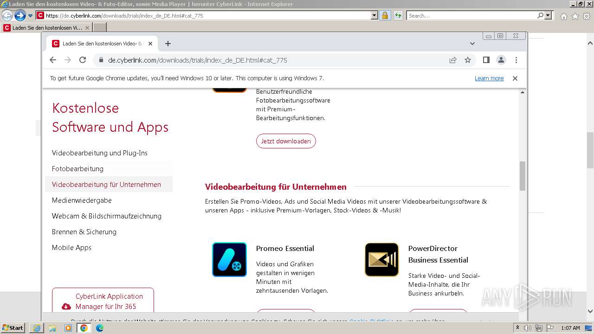Click the Chrome forward arrow button
This screenshot has width=594, height=334.
pyautogui.click(x=68, y=60)
